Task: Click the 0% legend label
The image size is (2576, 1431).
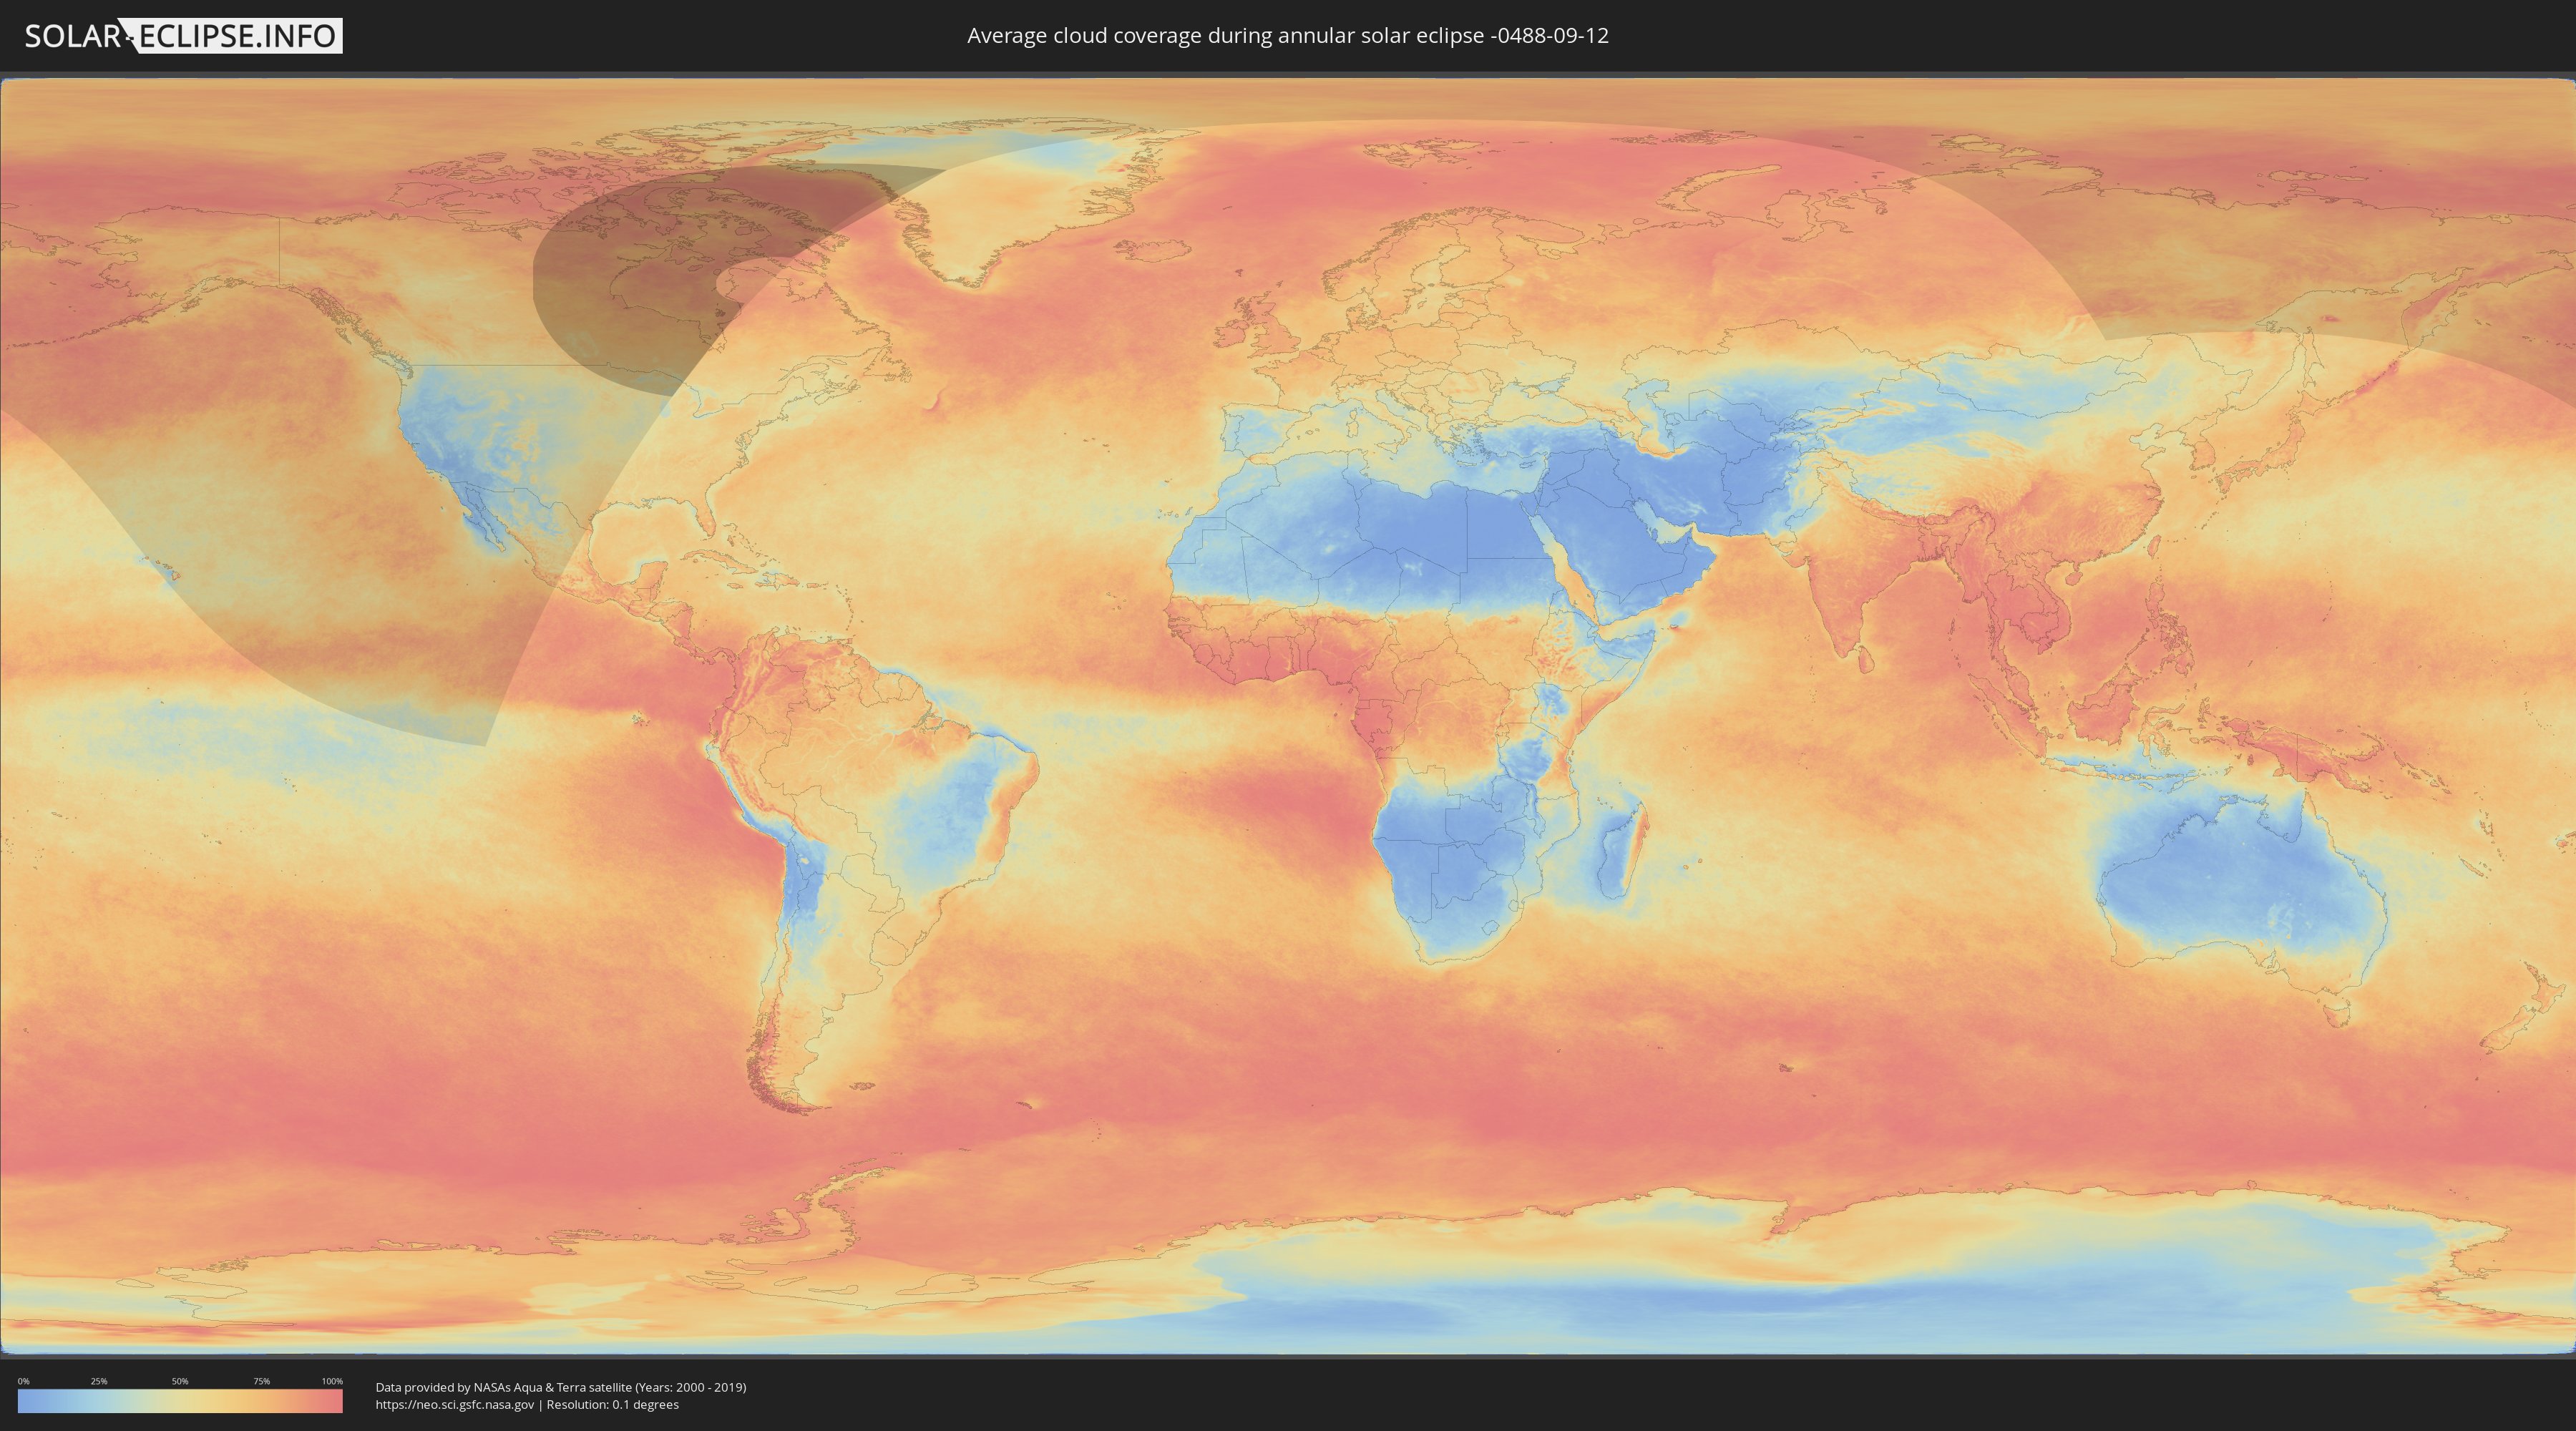Action: coord(23,1381)
